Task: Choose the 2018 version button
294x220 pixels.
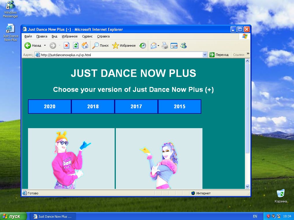Action: point(93,107)
